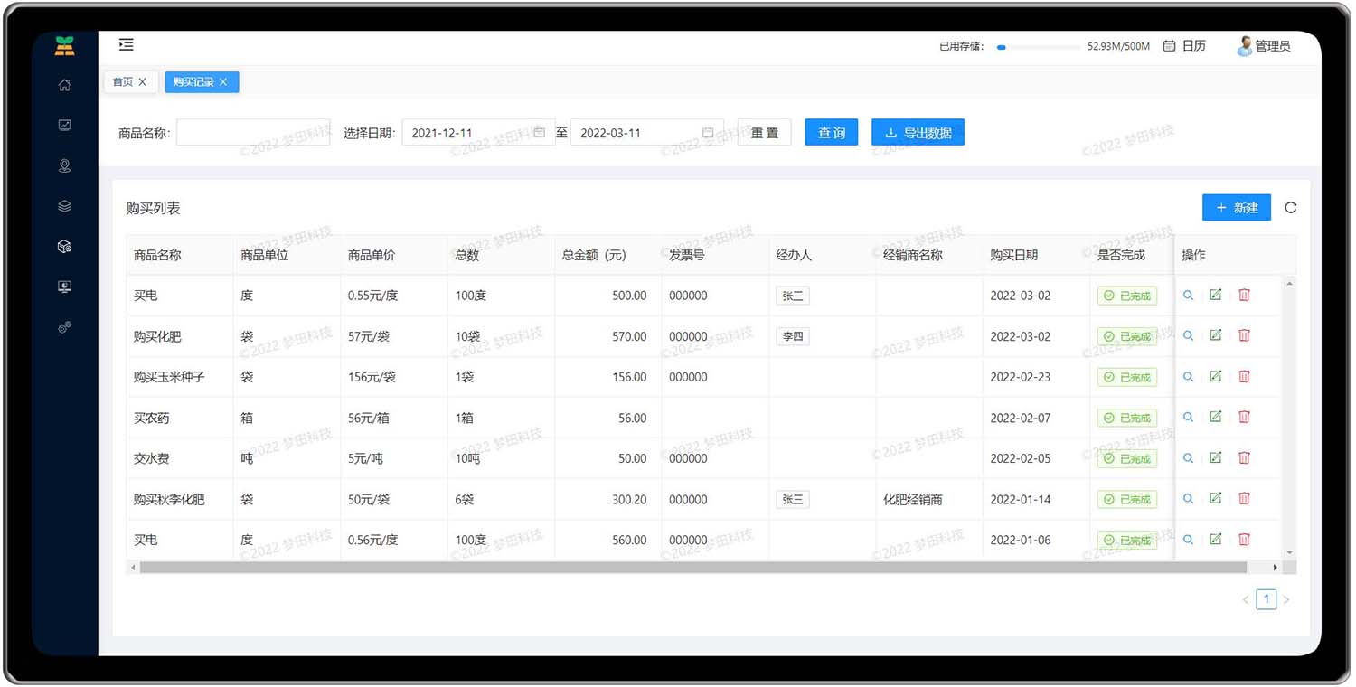Open the 管理员 user menu

pyautogui.click(x=1264, y=46)
